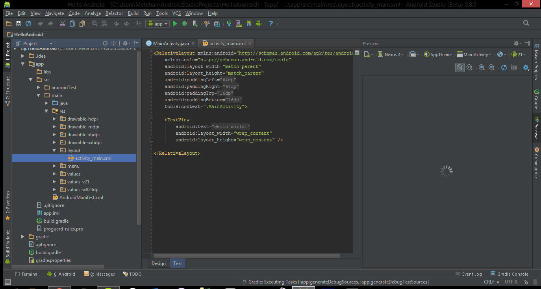The height and width of the screenshot is (289, 541).
Task: Take a screenshot of the preview
Action: 513,67
